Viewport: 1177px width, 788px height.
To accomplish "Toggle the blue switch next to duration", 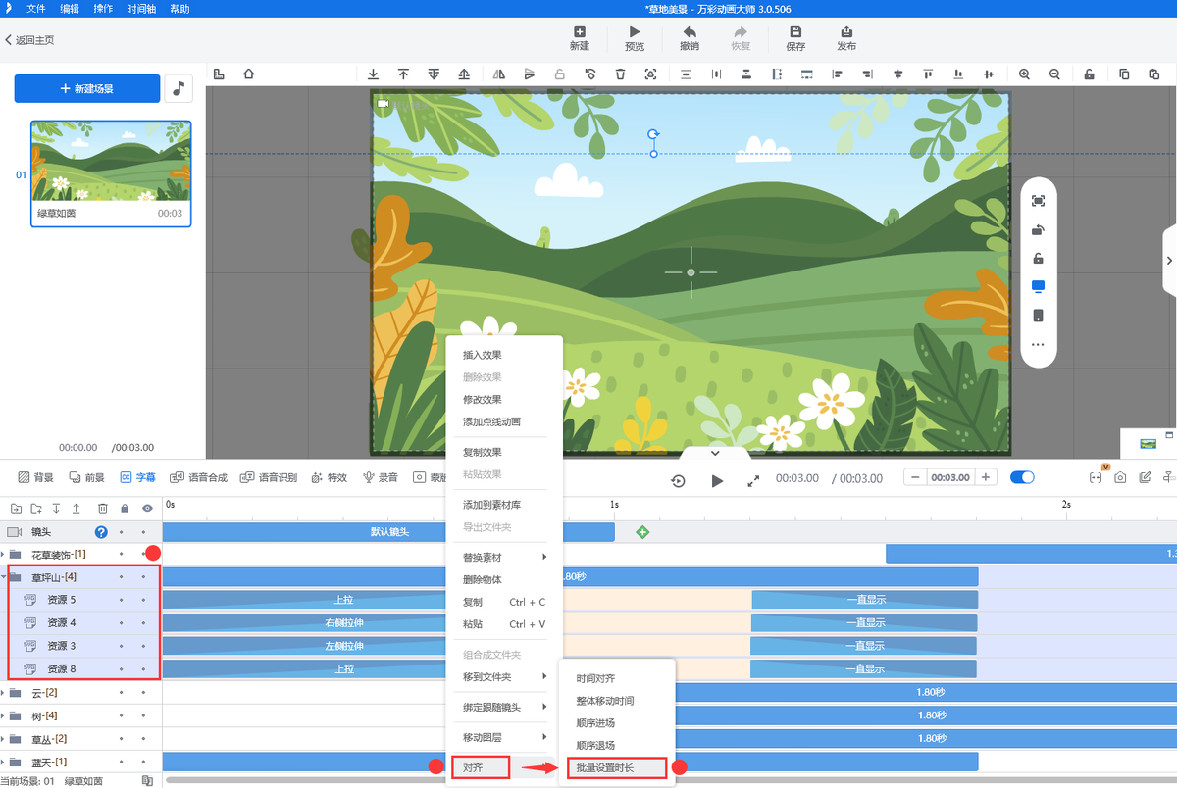I will (1022, 477).
